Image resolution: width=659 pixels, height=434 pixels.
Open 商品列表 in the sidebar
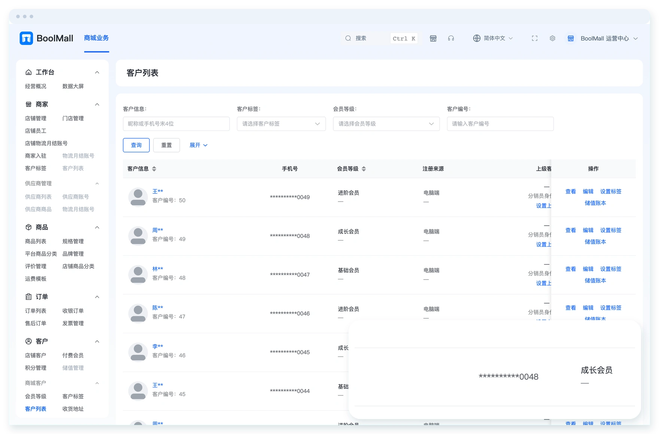(x=36, y=241)
